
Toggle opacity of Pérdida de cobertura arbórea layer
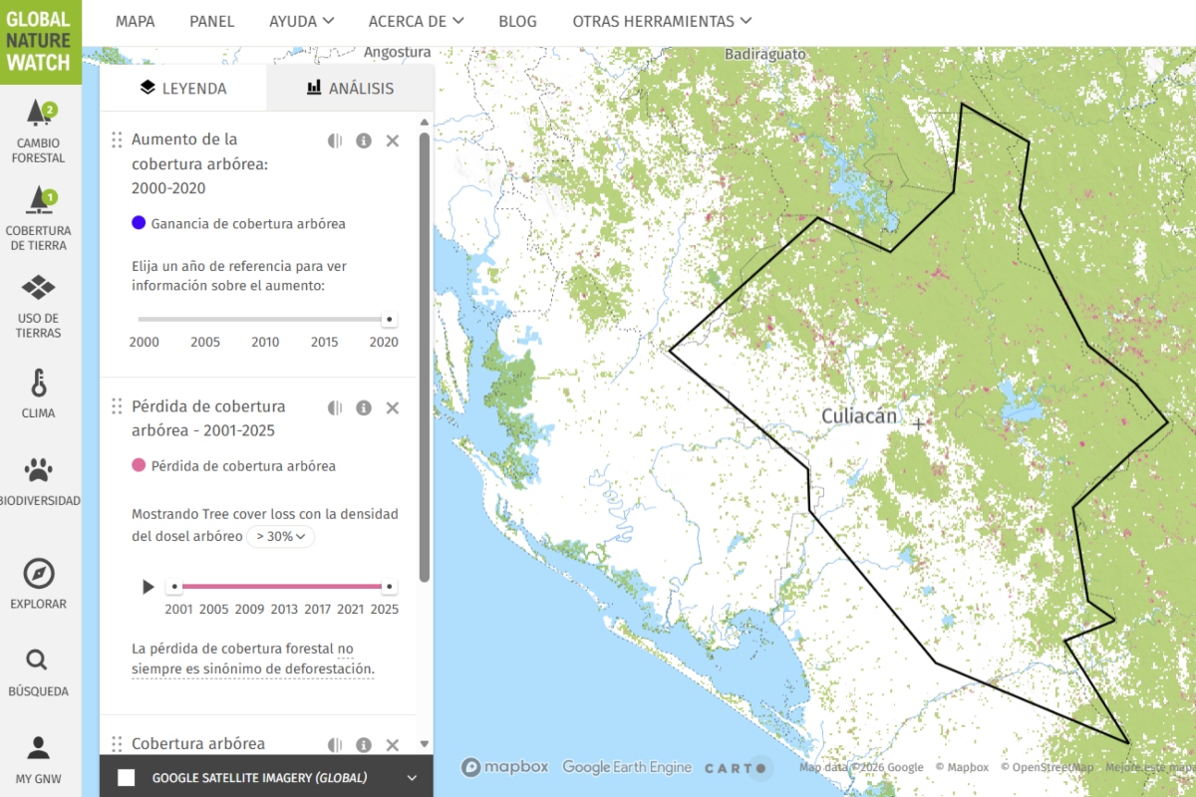point(335,407)
